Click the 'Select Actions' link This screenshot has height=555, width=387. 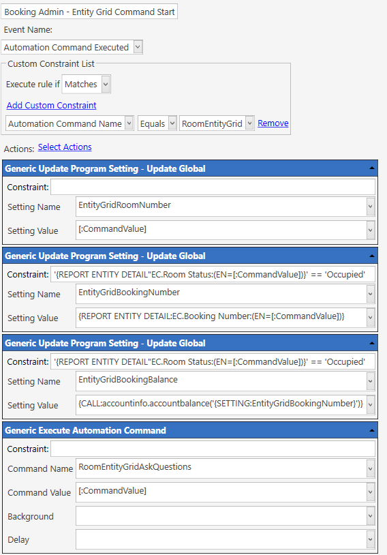65,147
